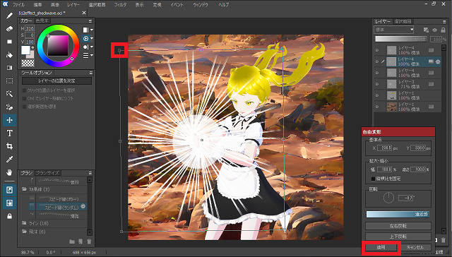This screenshot has height=257, width=452.
Task: Click the layer opacity slider
Action: [x=402, y=39]
